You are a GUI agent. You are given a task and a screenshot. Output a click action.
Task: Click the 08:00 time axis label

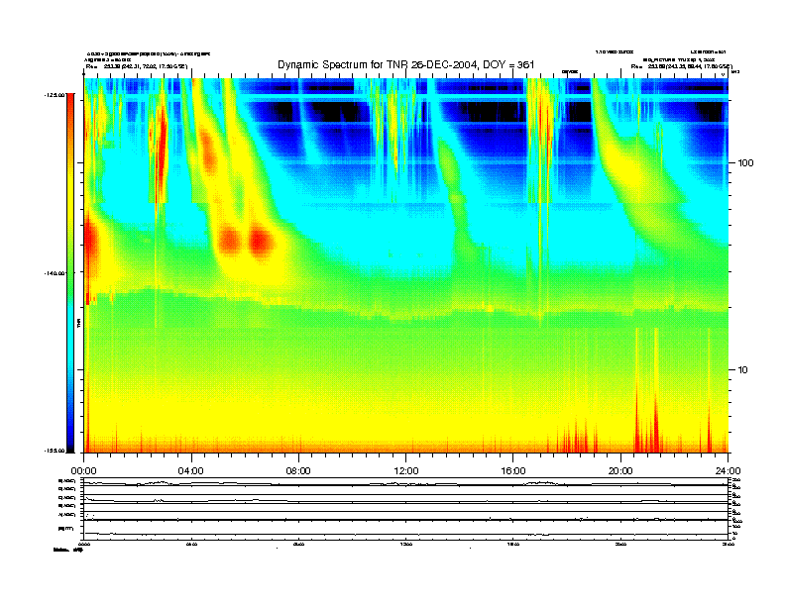pyautogui.click(x=298, y=471)
